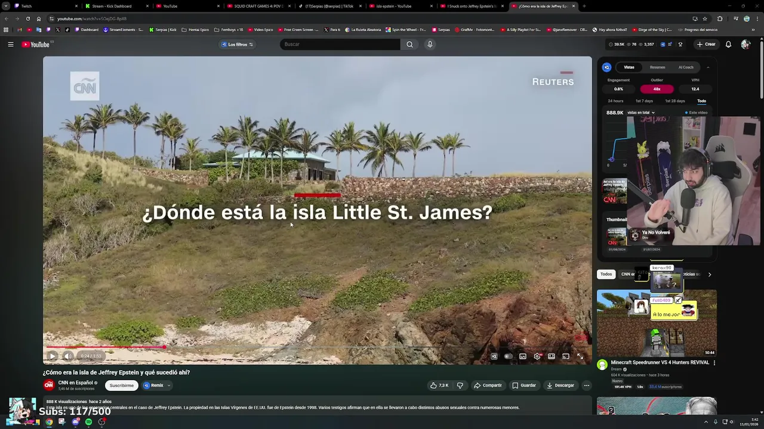Open Chrome from the Windows taskbar

tap(49, 422)
